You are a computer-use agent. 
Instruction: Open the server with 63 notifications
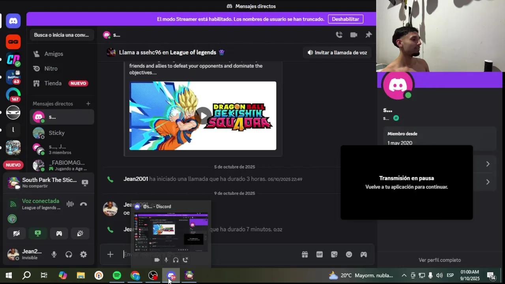point(13,77)
